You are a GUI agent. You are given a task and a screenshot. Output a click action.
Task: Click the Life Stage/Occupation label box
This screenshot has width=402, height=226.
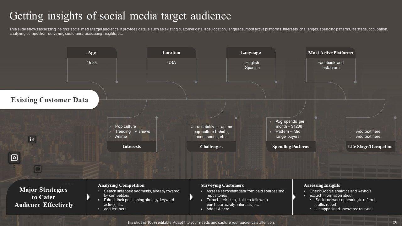(370, 147)
